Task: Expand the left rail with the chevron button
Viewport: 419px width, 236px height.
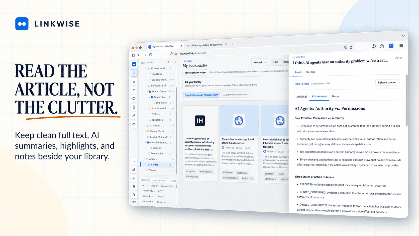Action: click(134, 161)
